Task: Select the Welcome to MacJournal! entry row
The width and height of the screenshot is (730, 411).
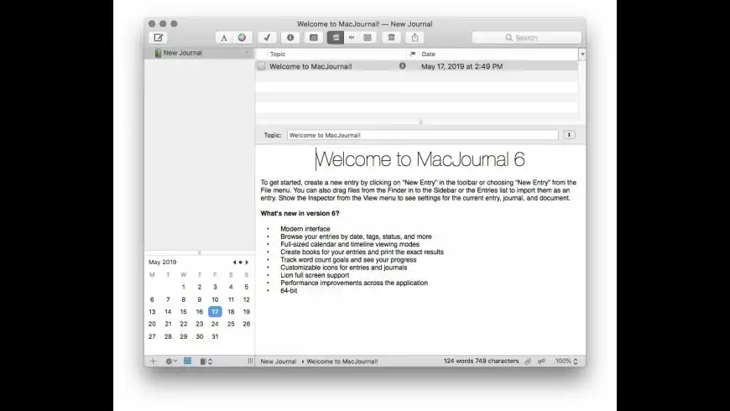Action: click(417, 66)
